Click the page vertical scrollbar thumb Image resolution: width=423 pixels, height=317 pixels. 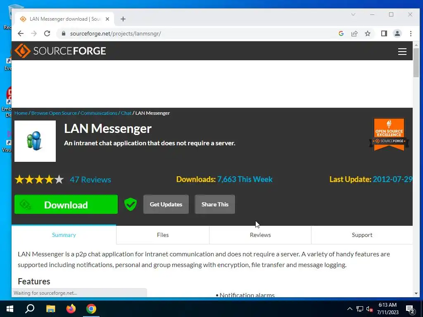click(x=416, y=63)
